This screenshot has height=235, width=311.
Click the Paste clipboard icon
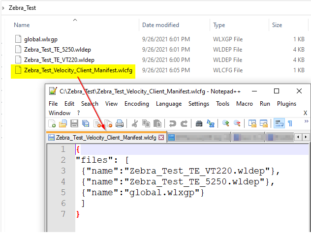[157, 123]
